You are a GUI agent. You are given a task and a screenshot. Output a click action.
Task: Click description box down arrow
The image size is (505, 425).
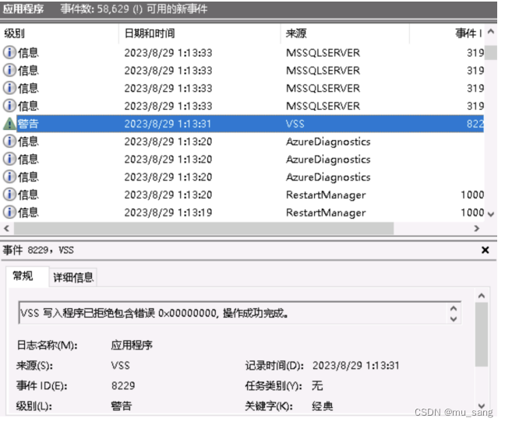point(454,319)
